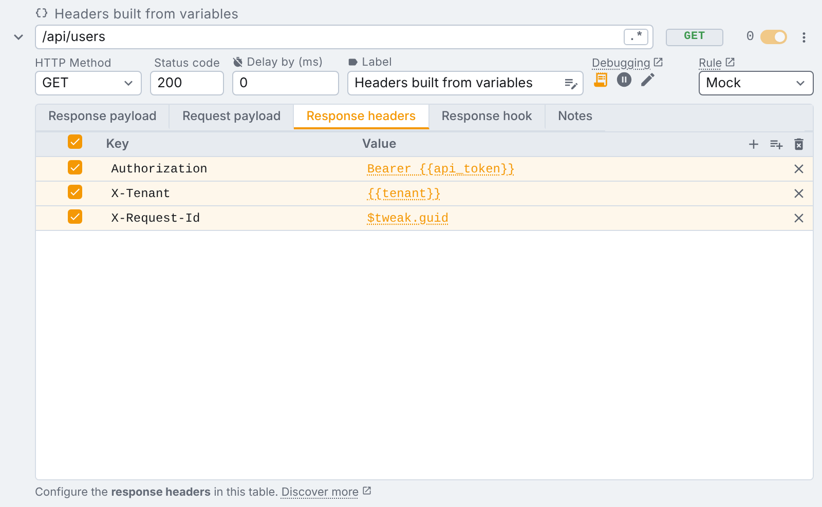Select the Response headers tab
The height and width of the screenshot is (507, 822).
[x=361, y=116]
